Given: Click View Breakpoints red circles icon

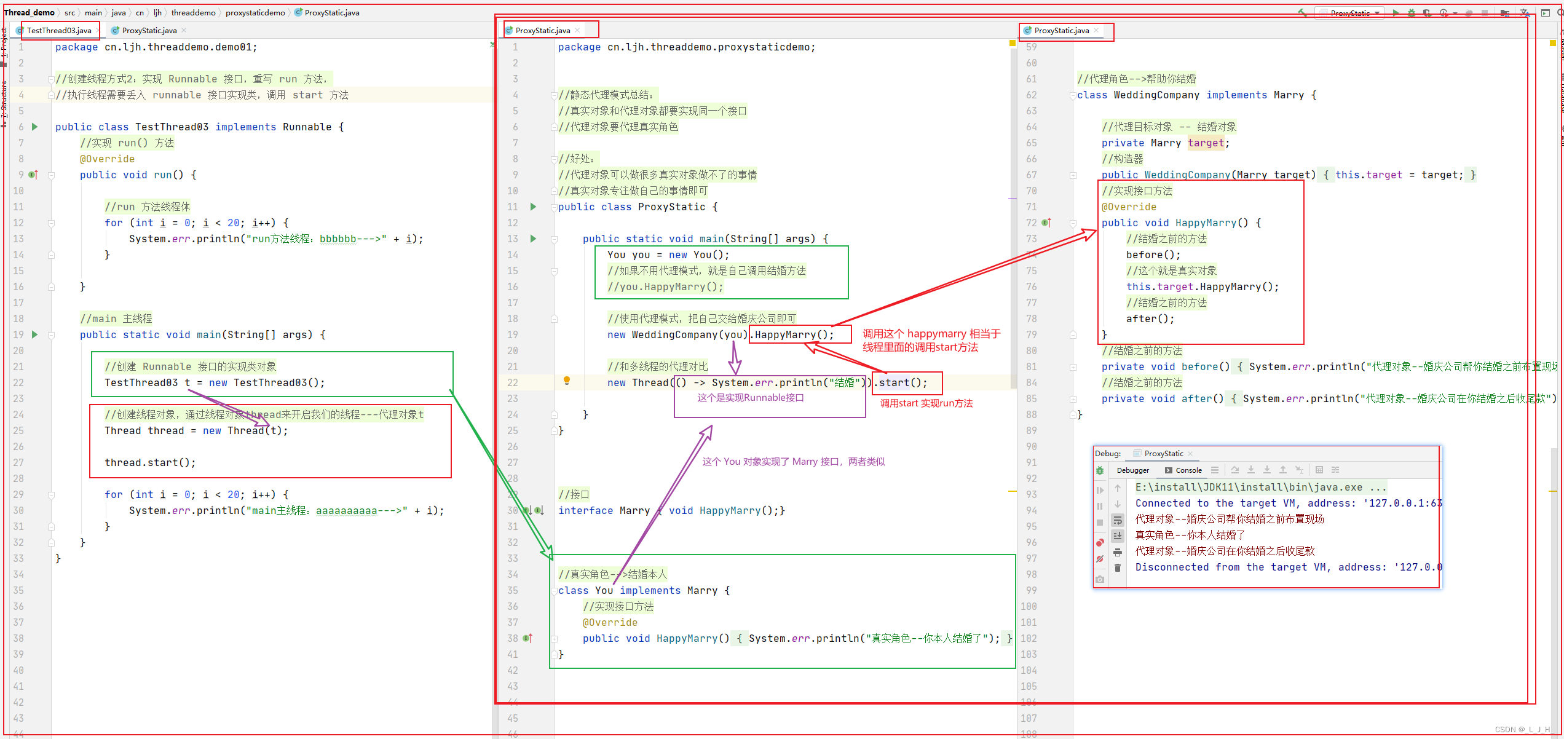Looking at the screenshot, I should 1100,542.
